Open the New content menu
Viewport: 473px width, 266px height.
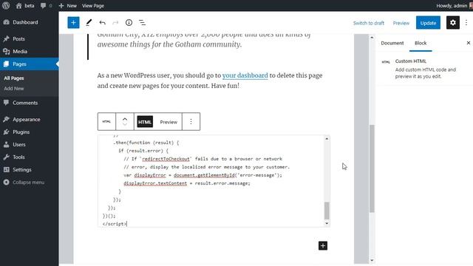click(67, 5)
